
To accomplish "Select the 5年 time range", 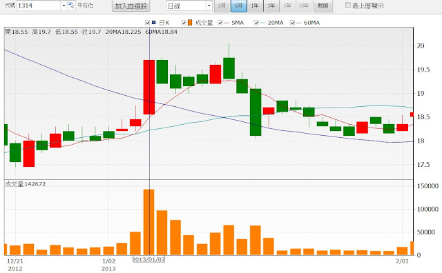I will tap(287, 6).
